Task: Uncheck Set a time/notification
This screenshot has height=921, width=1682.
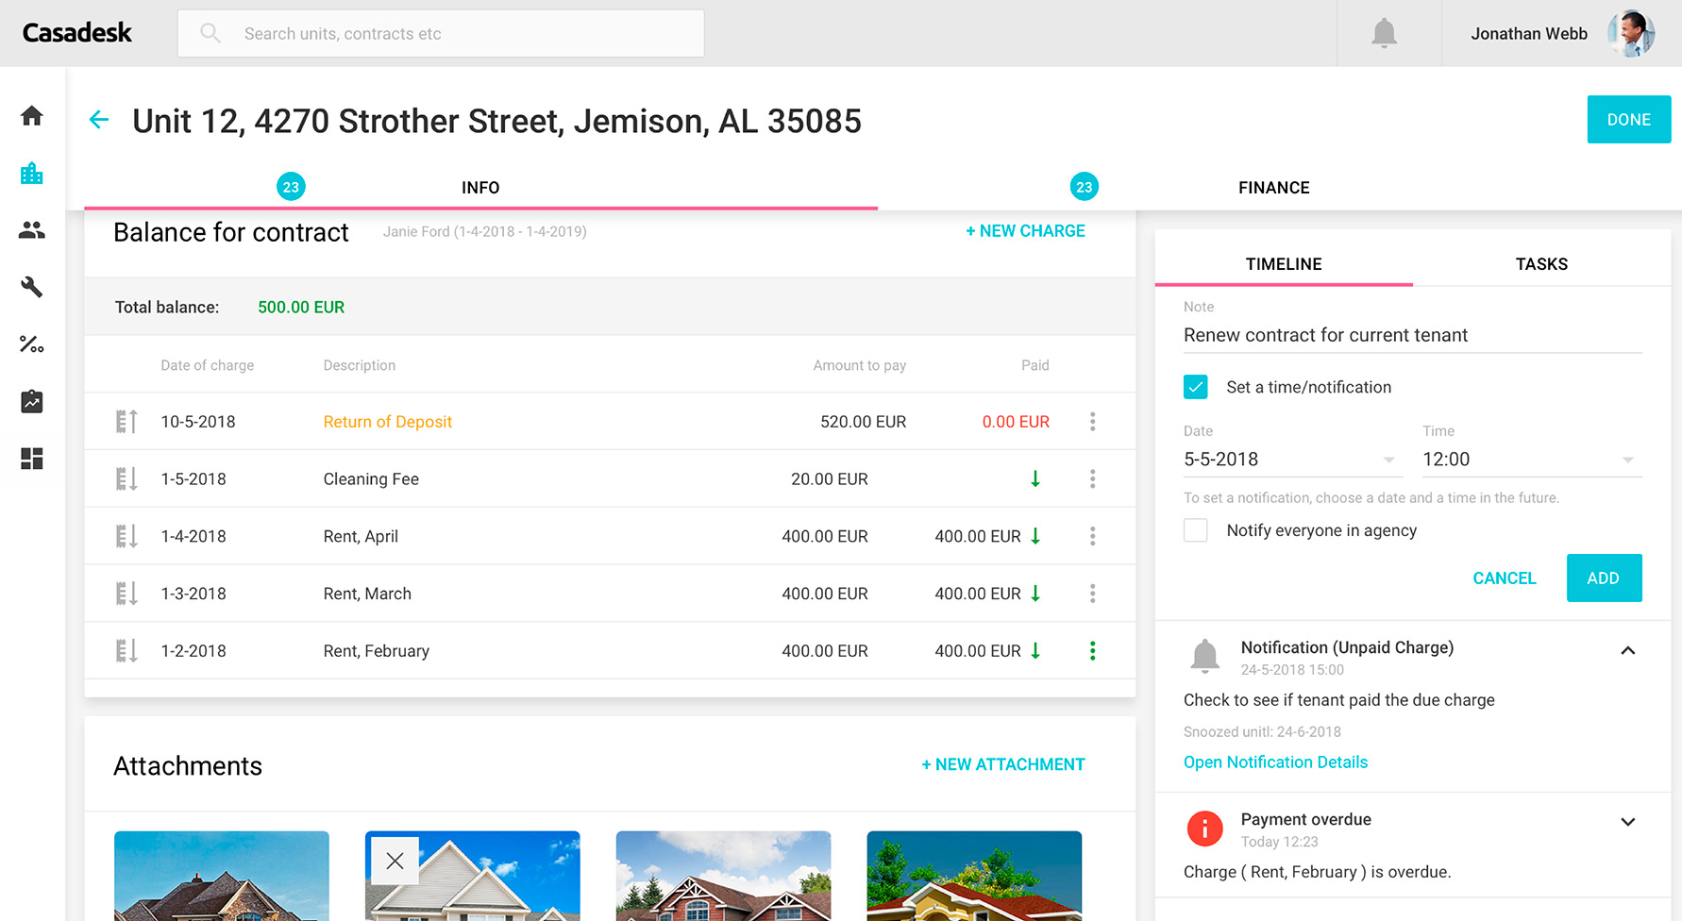Action: tap(1195, 387)
